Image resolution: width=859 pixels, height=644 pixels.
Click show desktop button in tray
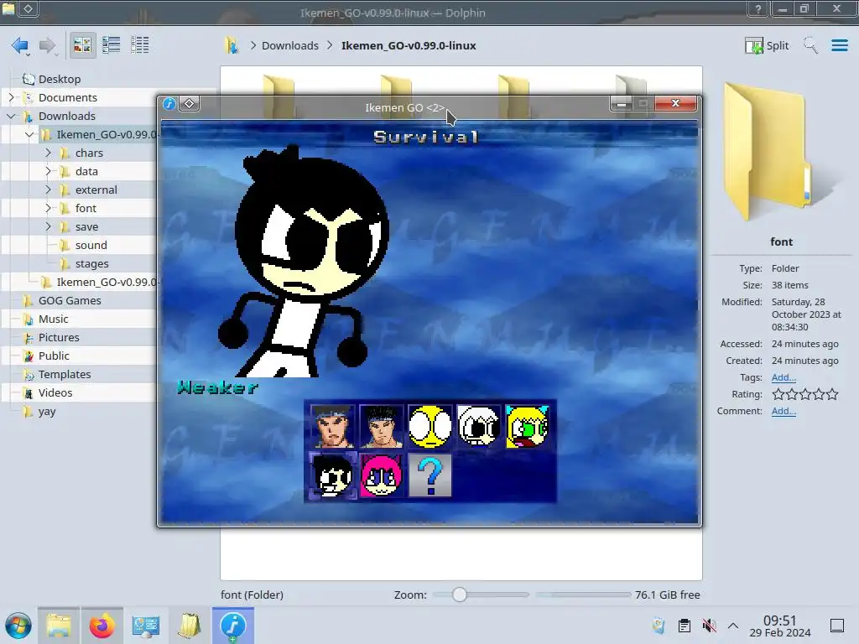pyautogui.click(x=837, y=626)
